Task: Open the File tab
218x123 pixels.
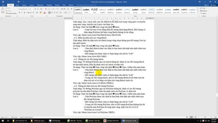Action: [3, 5]
